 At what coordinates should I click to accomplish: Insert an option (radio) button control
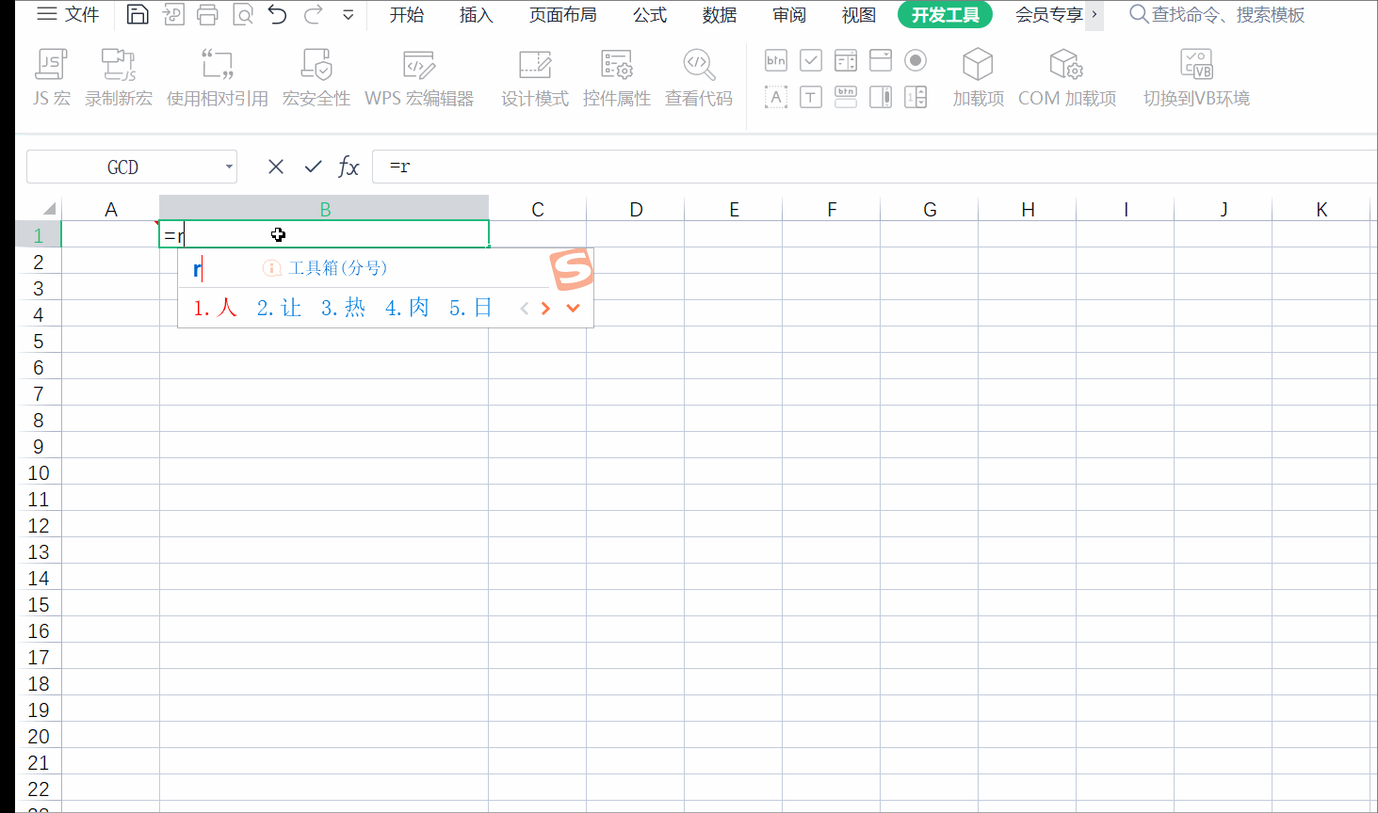pos(916,61)
